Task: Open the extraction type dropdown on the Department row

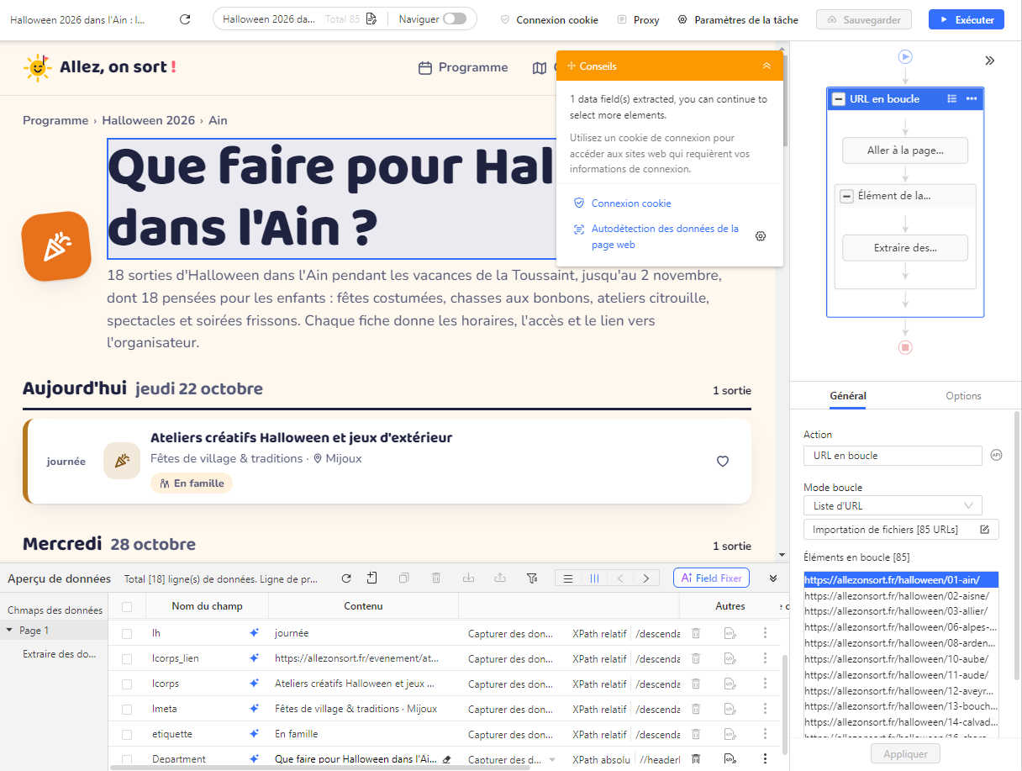Action: tap(552, 759)
